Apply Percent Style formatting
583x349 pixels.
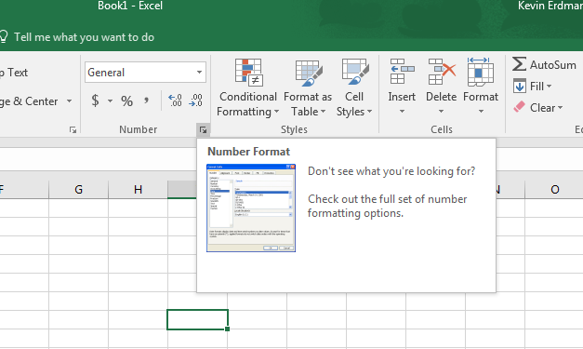coord(126,101)
